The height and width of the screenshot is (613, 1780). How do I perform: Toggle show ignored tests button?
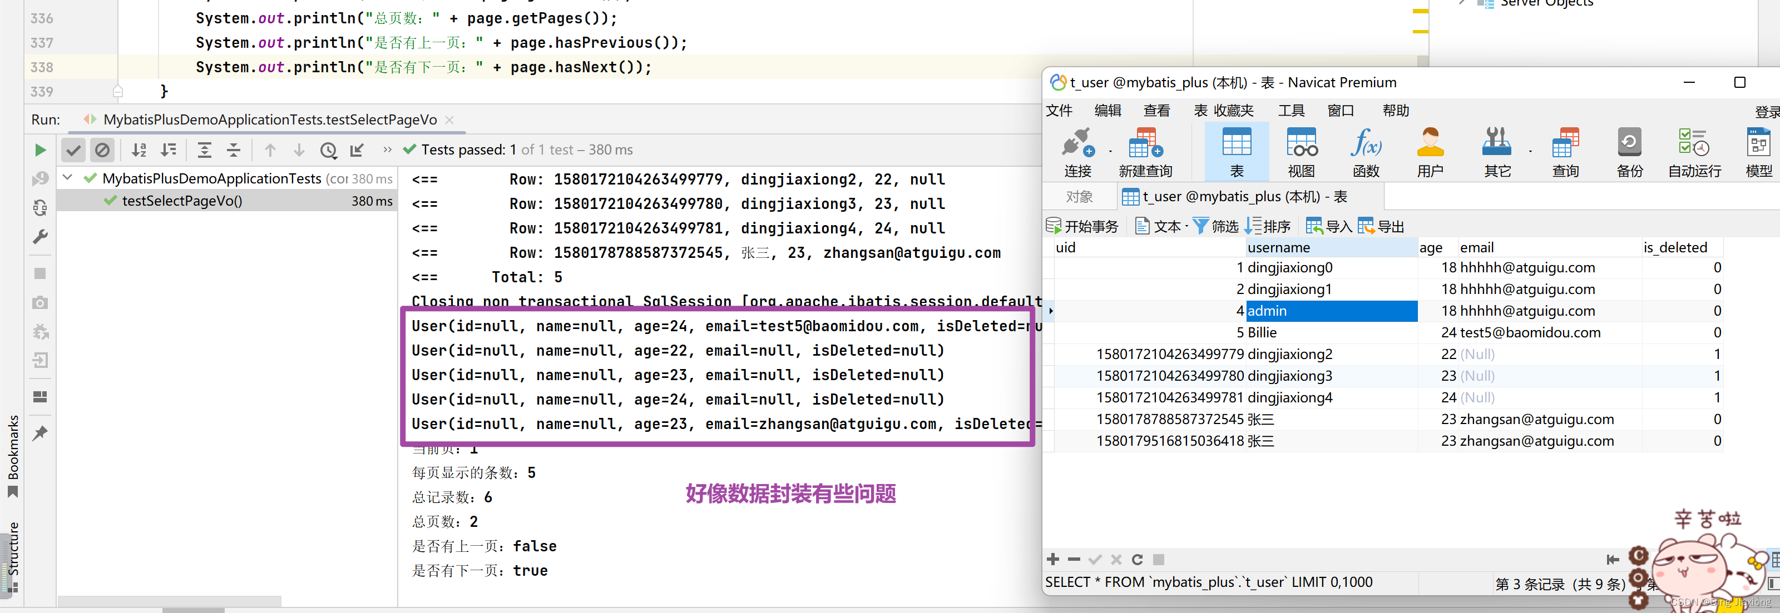point(102,150)
